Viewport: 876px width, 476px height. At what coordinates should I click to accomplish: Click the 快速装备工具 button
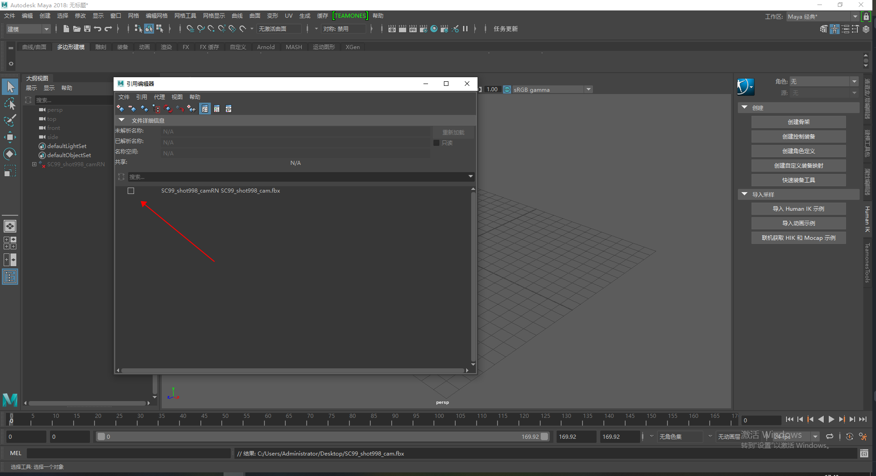click(798, 180)
